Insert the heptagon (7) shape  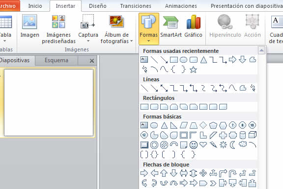232,125
